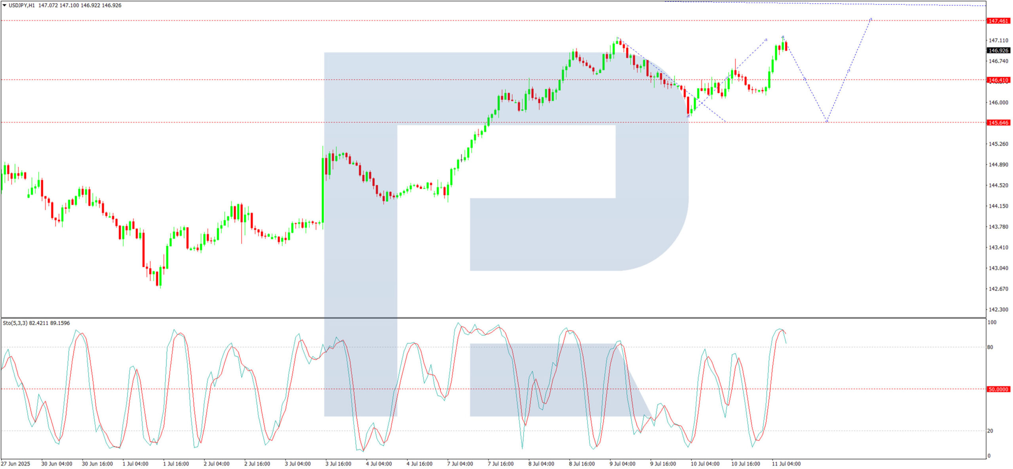Click the dropdown triangle beside USDJPY,H1

coord(4,5)
